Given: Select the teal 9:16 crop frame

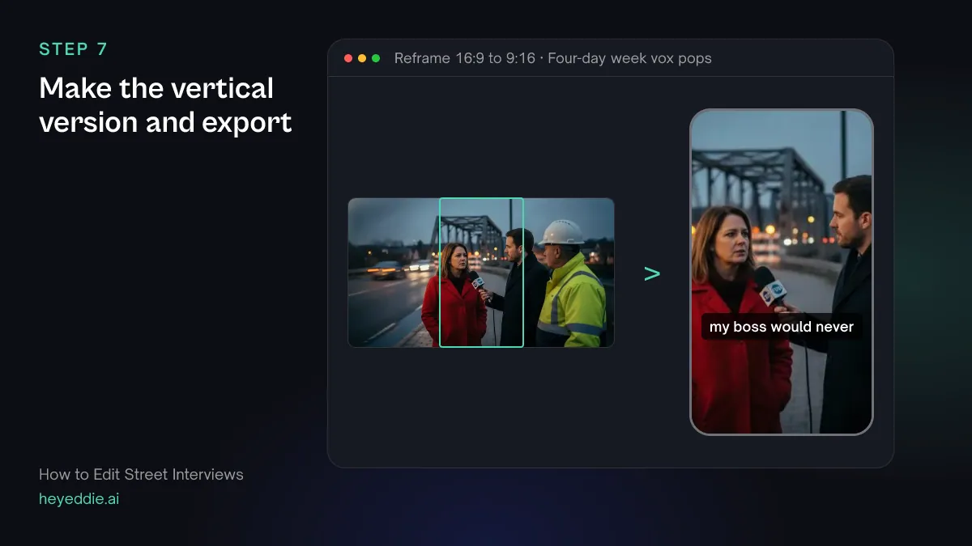Looking at the screenshot, I should tap(481, 273).
